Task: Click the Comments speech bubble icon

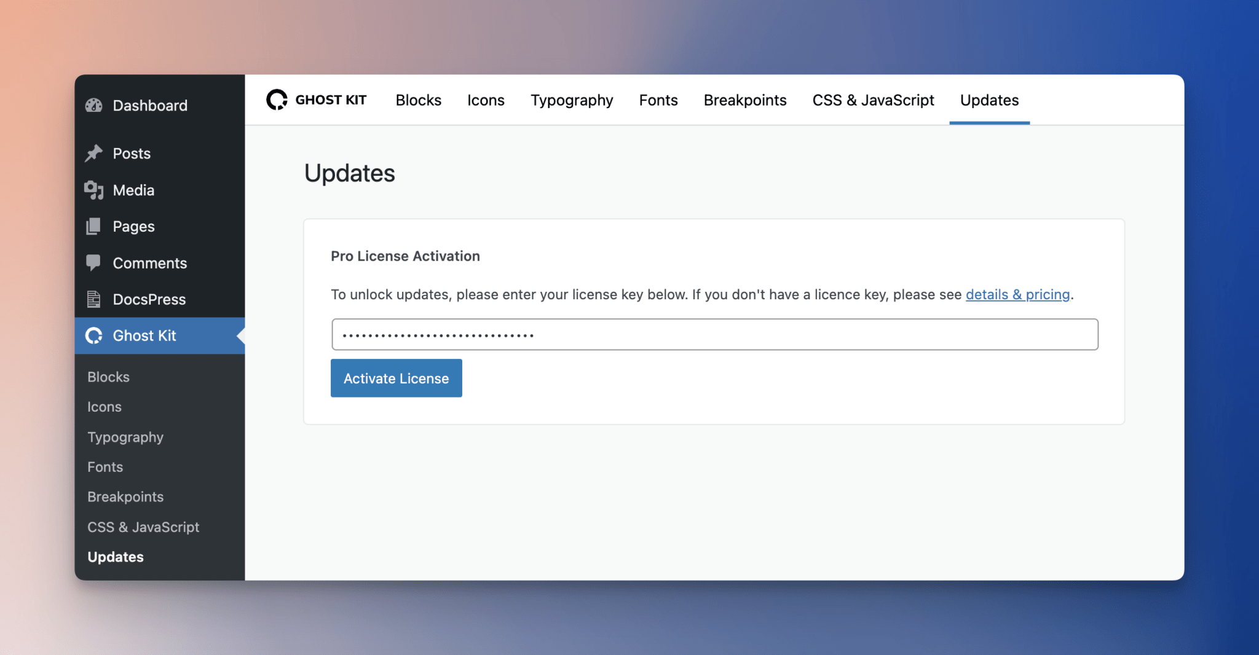Action: point(93,263)
